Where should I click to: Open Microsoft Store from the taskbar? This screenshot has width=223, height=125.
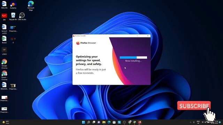(x=114, y=122)
